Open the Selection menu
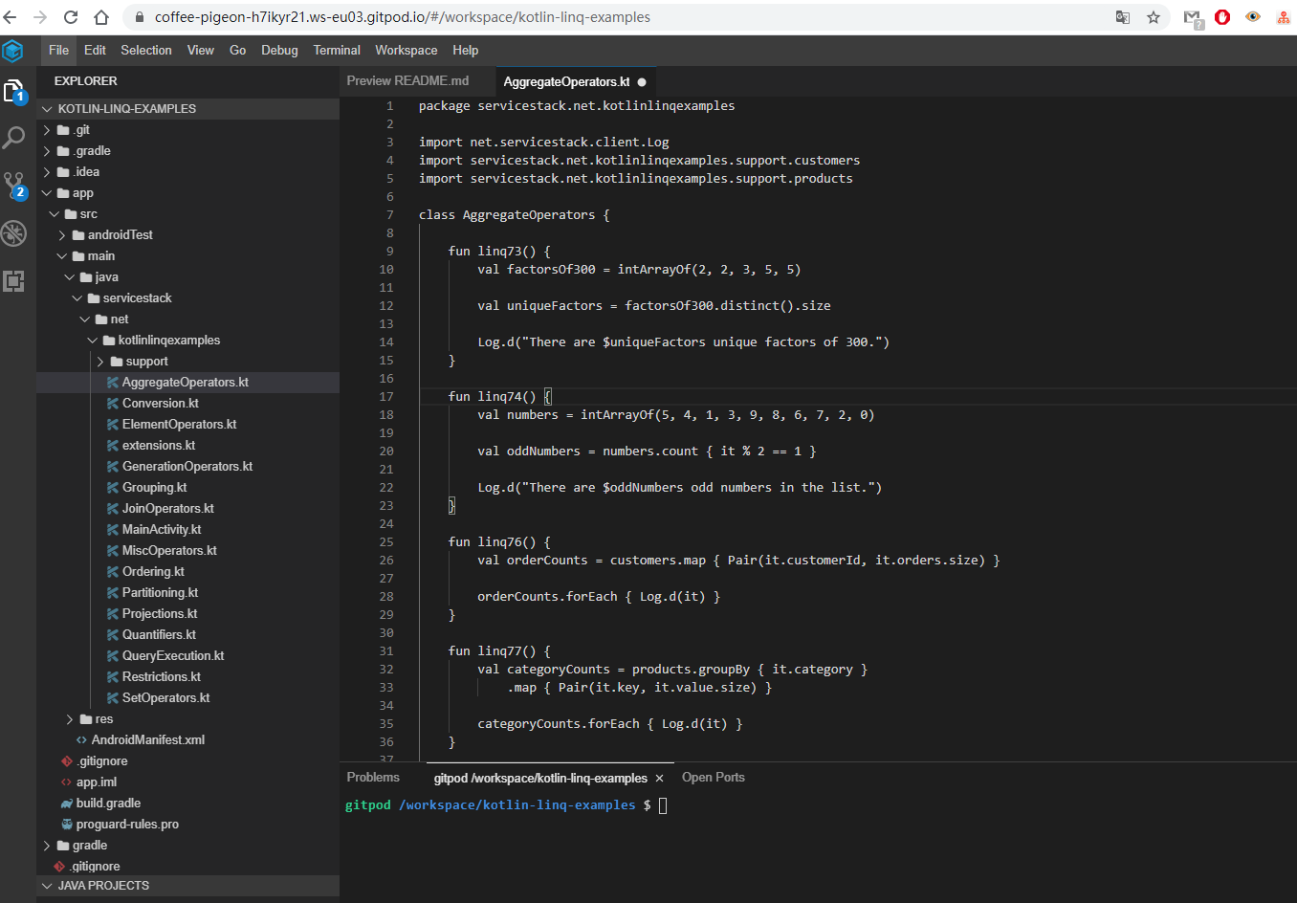Viewport: 1297px width, 903px height. tap(146, 51)
